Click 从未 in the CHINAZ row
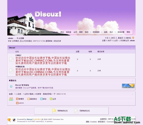This screenshot has height=125, width=143. tap(99, 59)
